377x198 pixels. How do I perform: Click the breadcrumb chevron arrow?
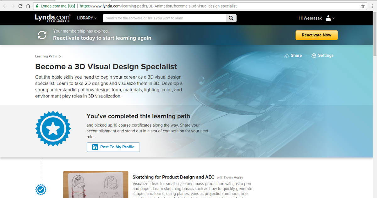60,57
